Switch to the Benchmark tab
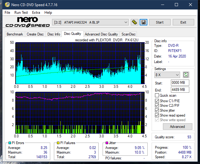 (x=15, y=34)
